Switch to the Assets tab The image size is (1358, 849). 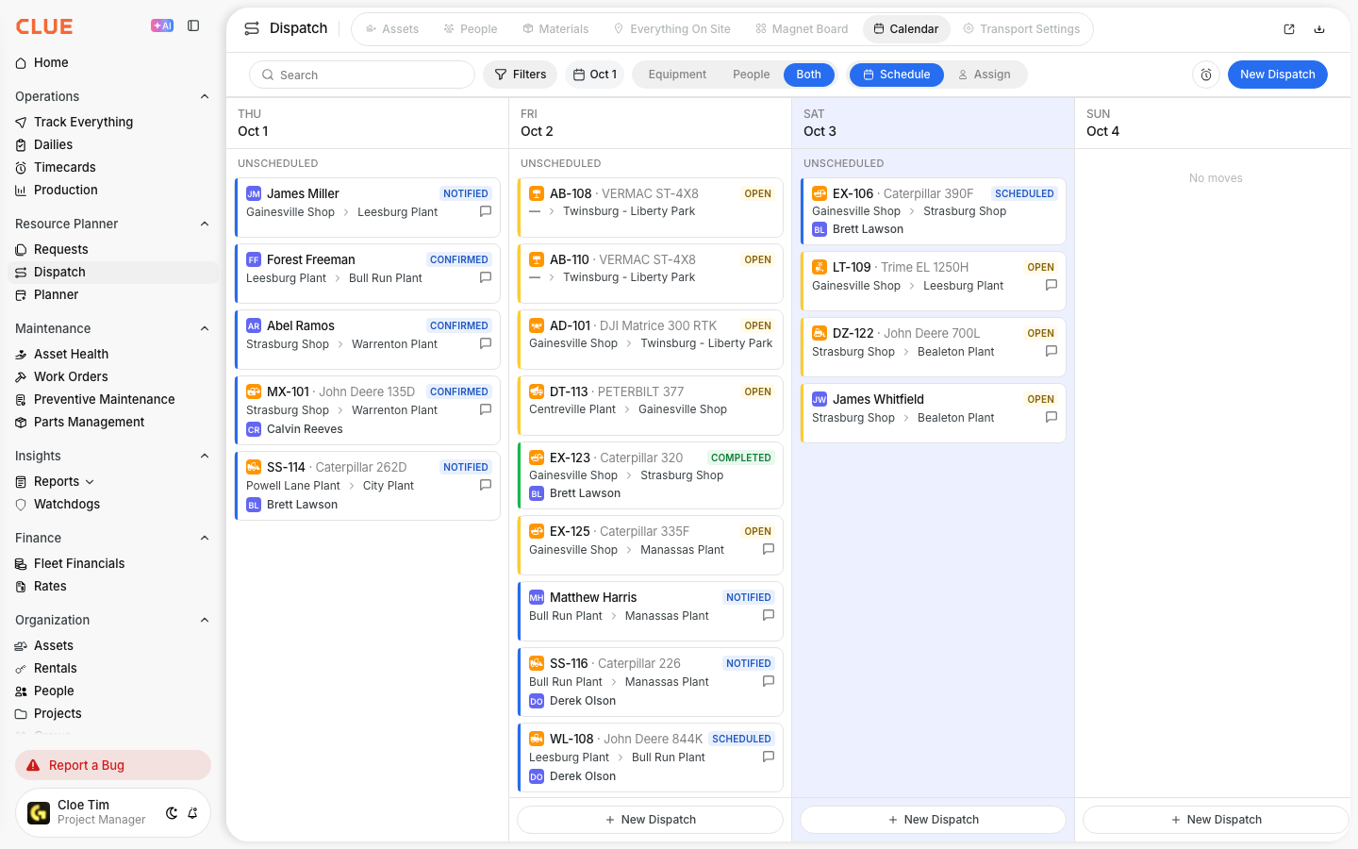[x=392, y=29]
